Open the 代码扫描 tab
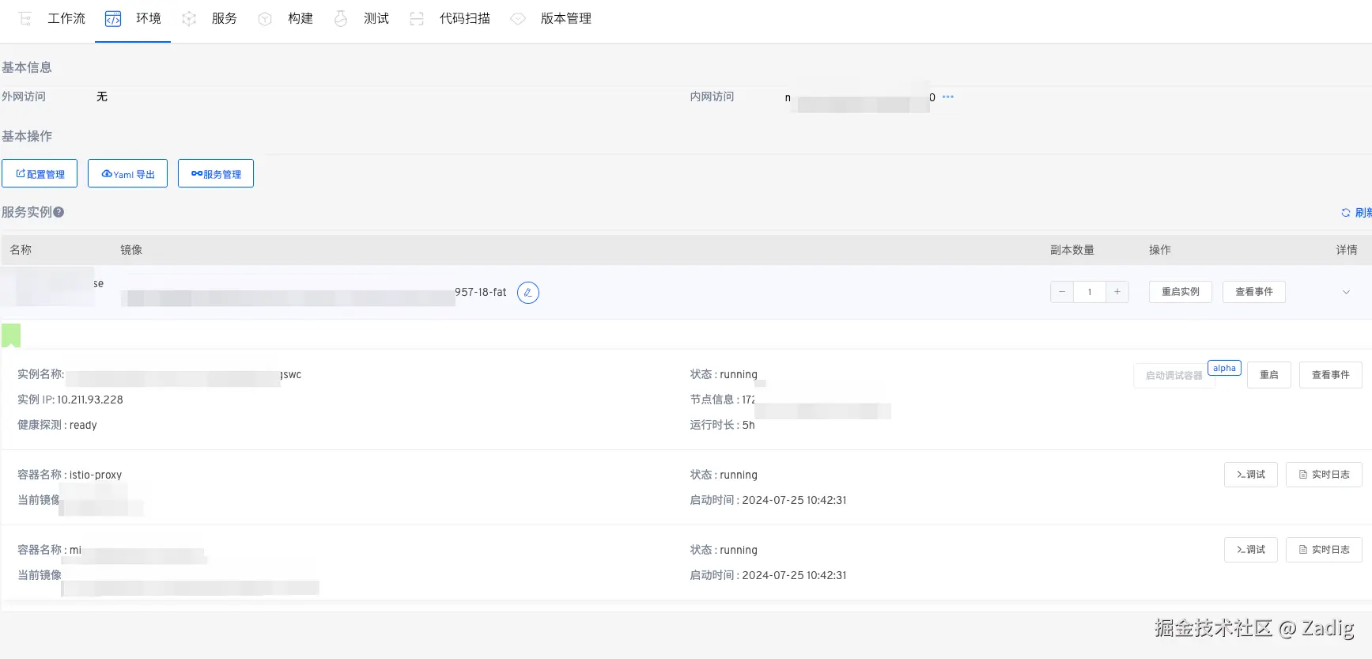Viewport: 1372px width, 659px height. coord(465,18)
